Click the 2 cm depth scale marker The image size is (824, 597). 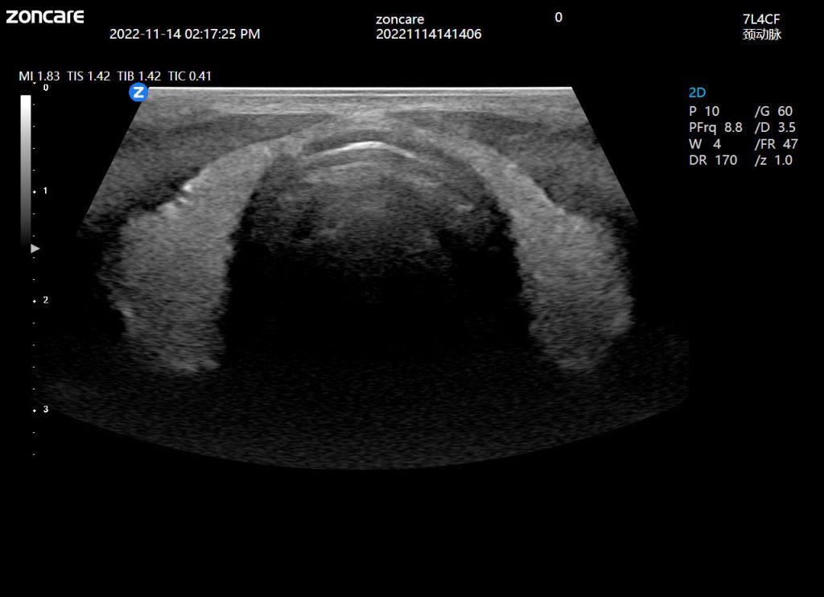click(45, 300)
